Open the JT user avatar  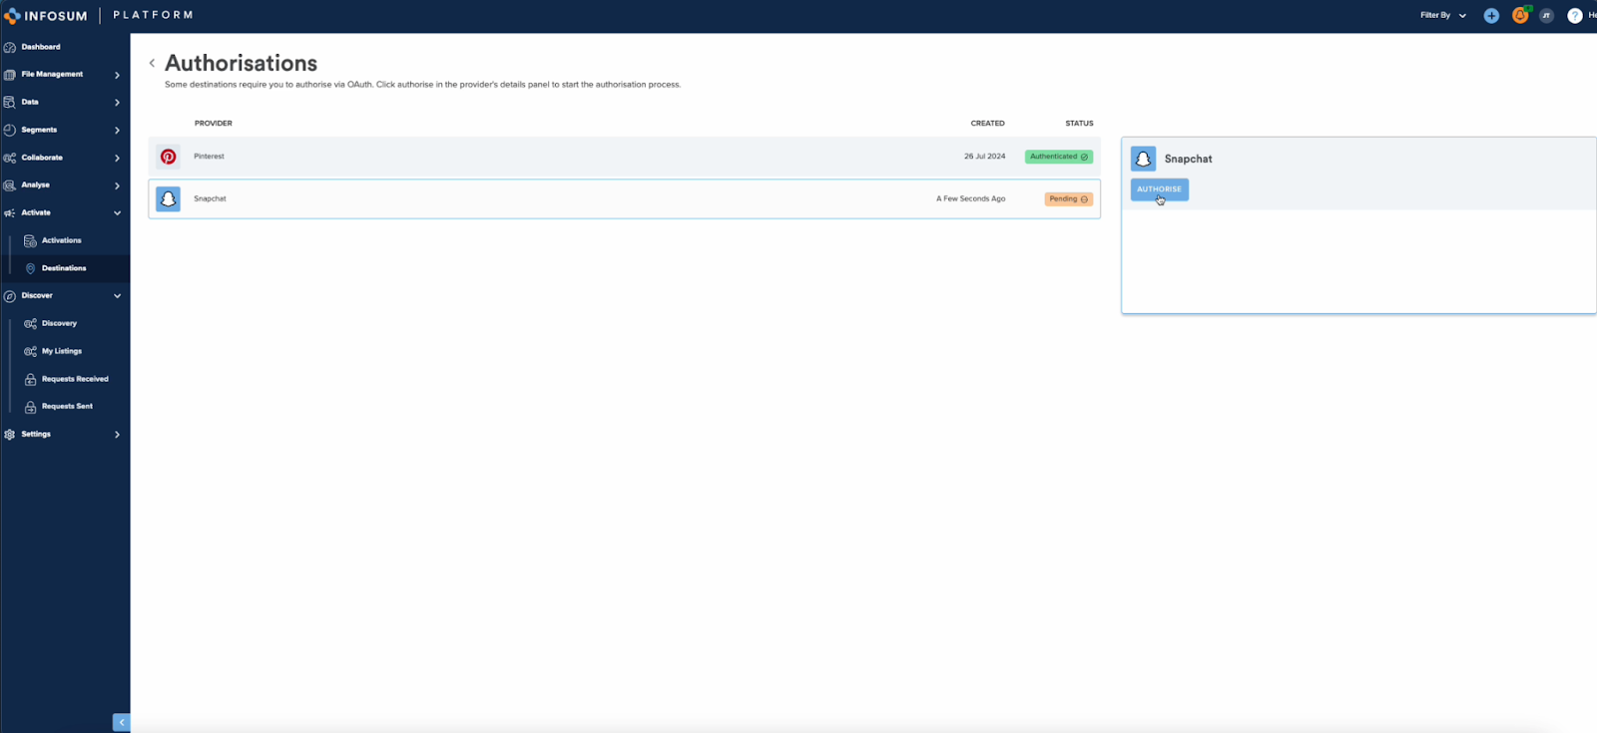click(x=1546, y=16)
